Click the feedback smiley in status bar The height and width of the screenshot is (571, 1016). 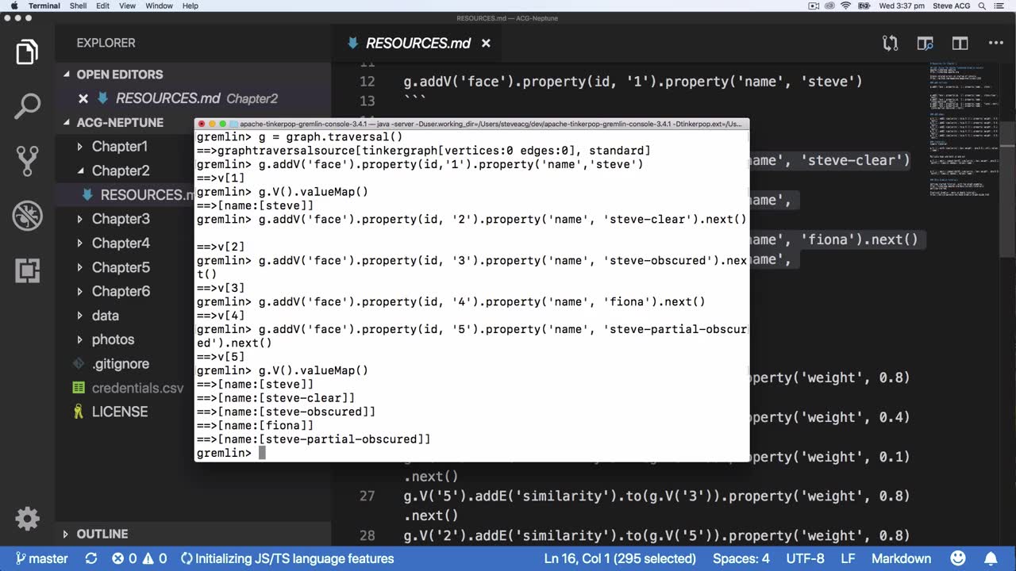[x=957, y=558]
